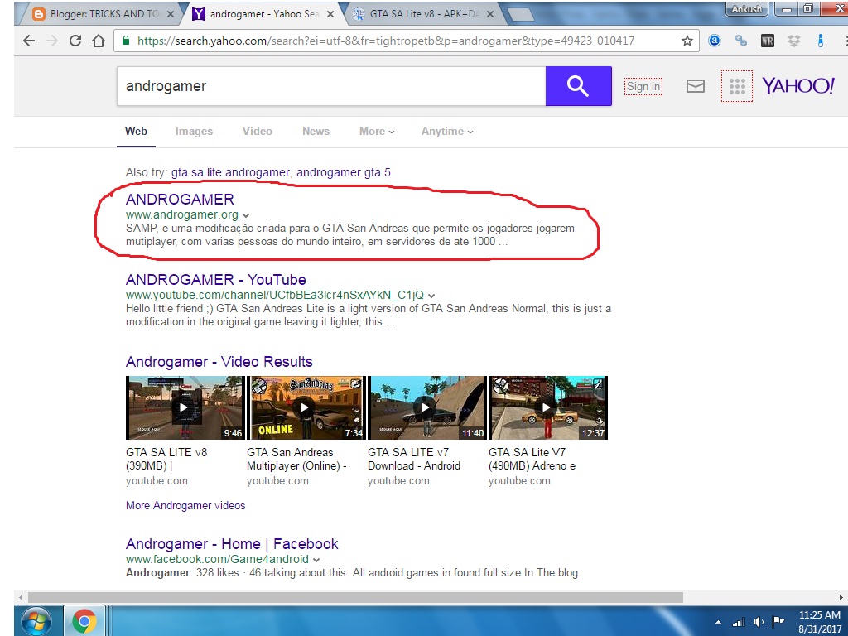
Task: Switch to News results
Action: (x=316, y=132)
